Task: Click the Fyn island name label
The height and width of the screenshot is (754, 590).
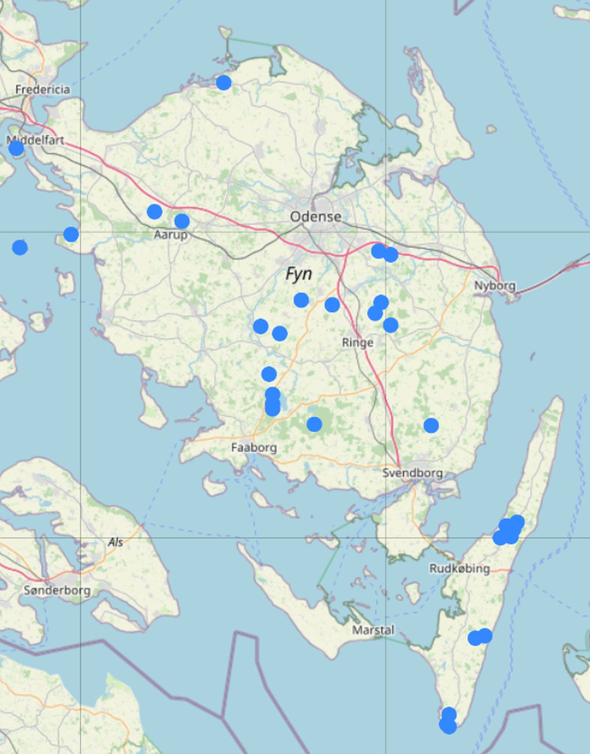Action: (298, 274)
